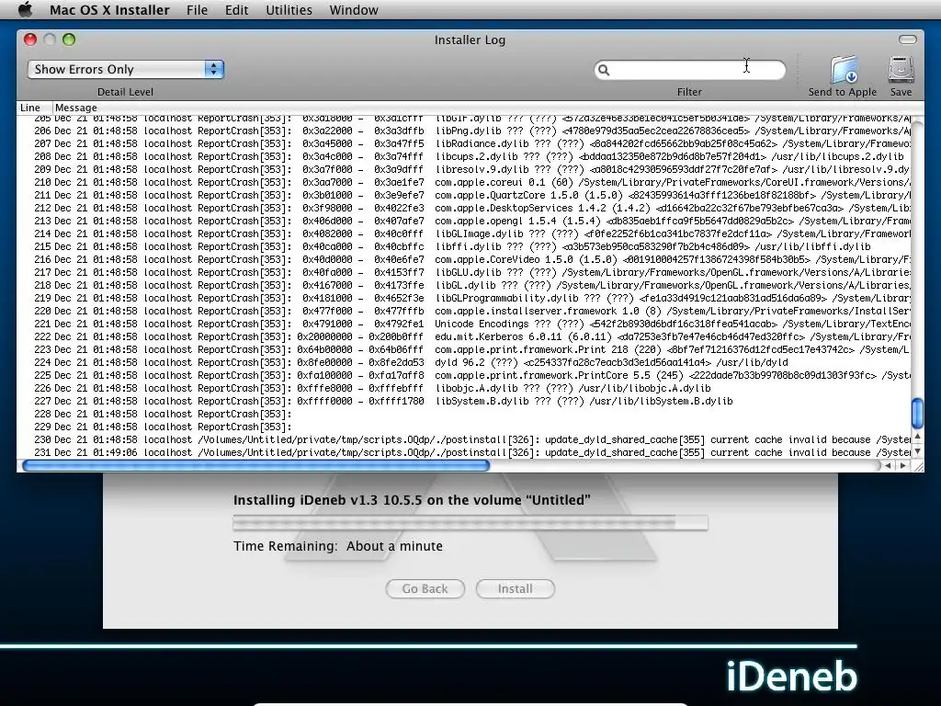Open the File menu
The width and height of the screenshot is (941, 706).
pos(197,10)
